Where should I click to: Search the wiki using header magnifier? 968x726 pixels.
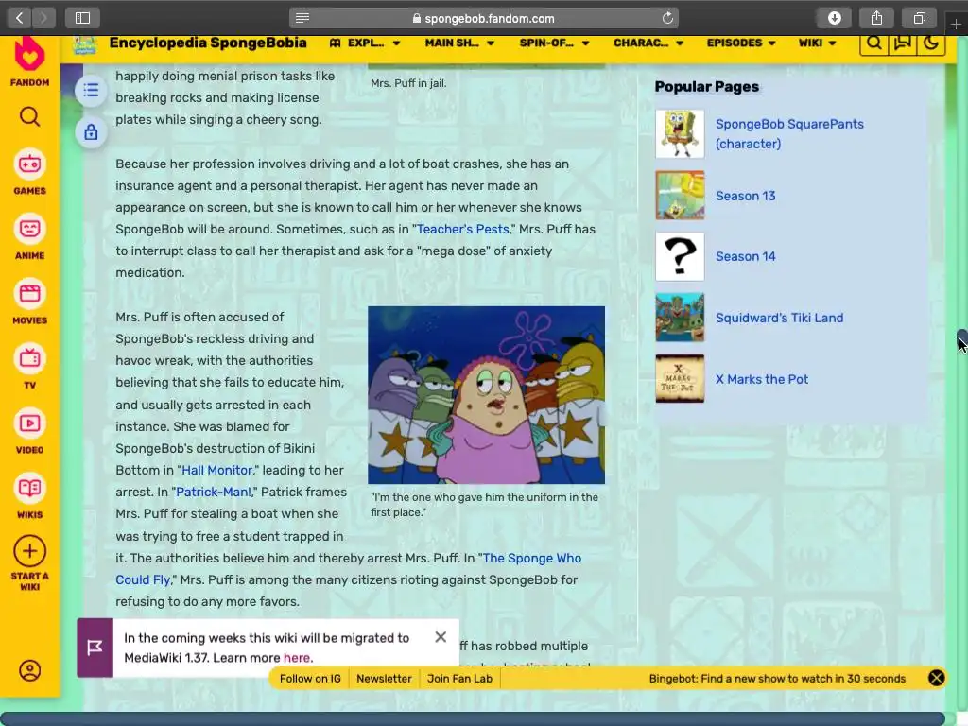[x=873, y=43]
